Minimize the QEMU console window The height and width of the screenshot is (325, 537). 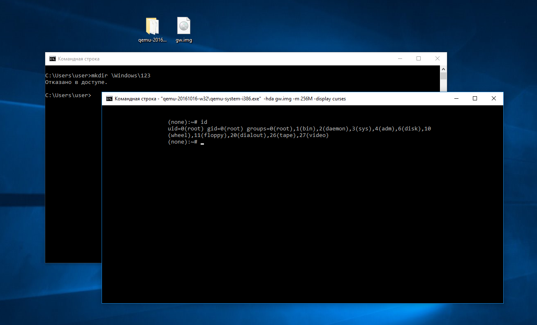[x=456, y=99]
